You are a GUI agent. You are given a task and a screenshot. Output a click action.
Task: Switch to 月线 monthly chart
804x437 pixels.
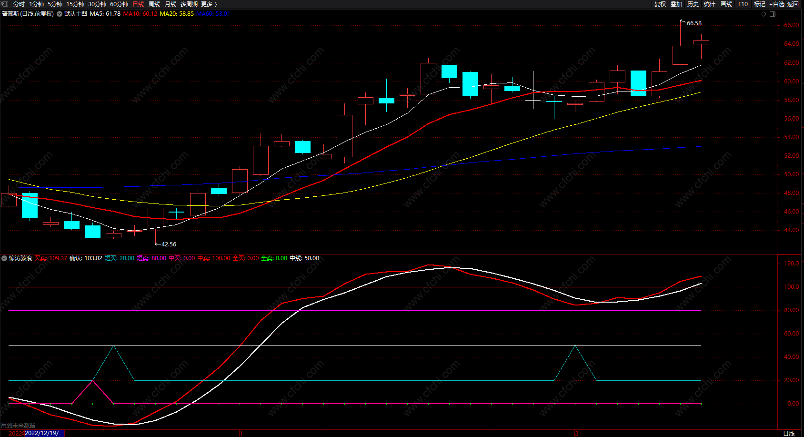point(171,4)
